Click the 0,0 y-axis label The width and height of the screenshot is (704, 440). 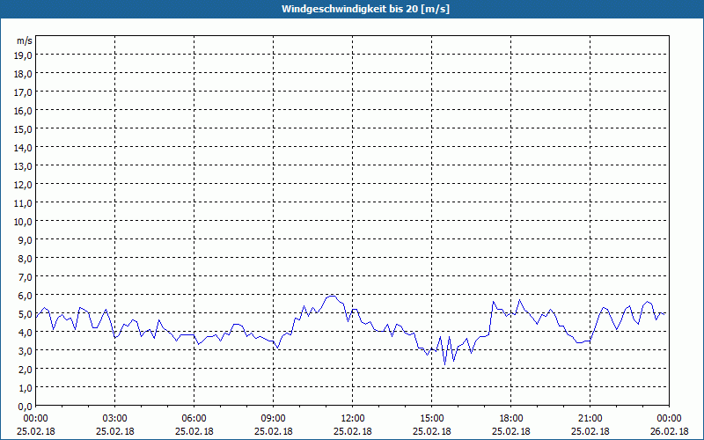[x=26, y=407]
